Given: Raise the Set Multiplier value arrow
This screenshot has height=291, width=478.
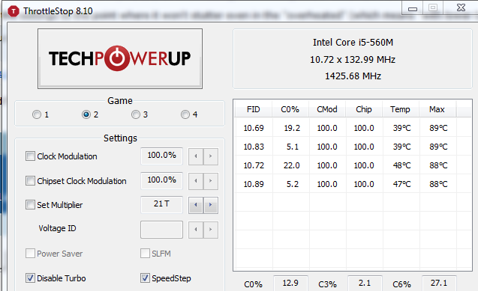Looking at the screenshot, I should (x=211, y=205).
